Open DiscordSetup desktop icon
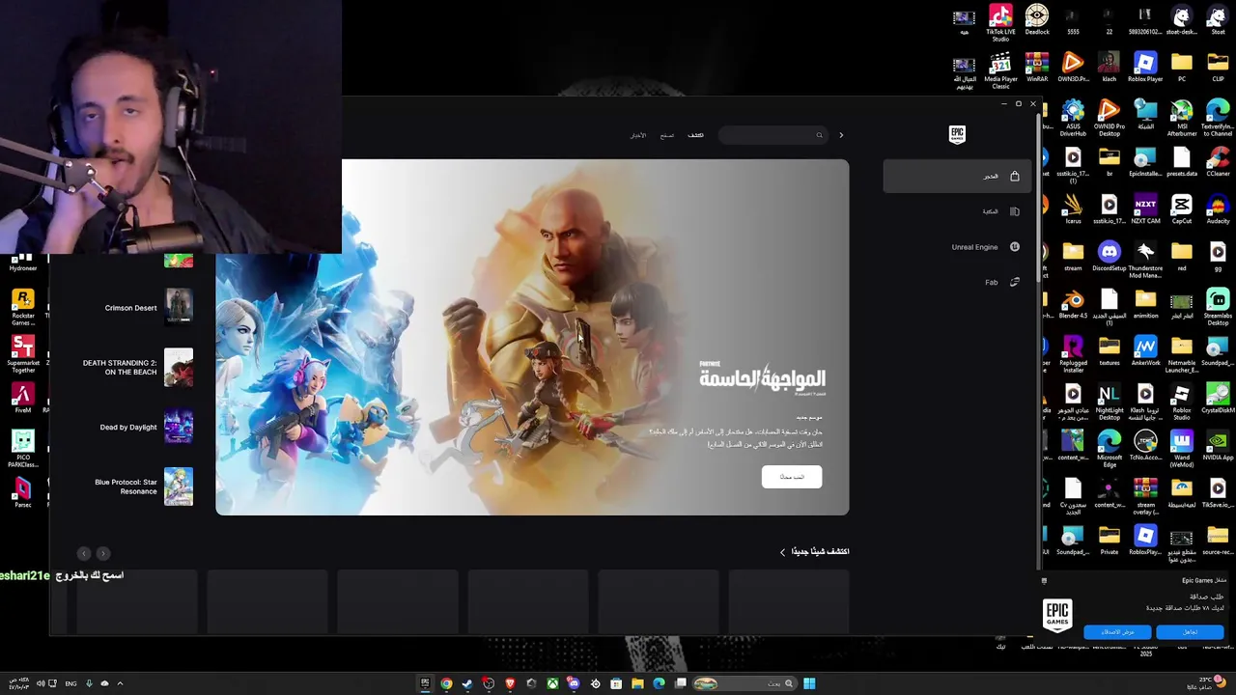Screen dimensions: 1236x695 (1110, 257)
